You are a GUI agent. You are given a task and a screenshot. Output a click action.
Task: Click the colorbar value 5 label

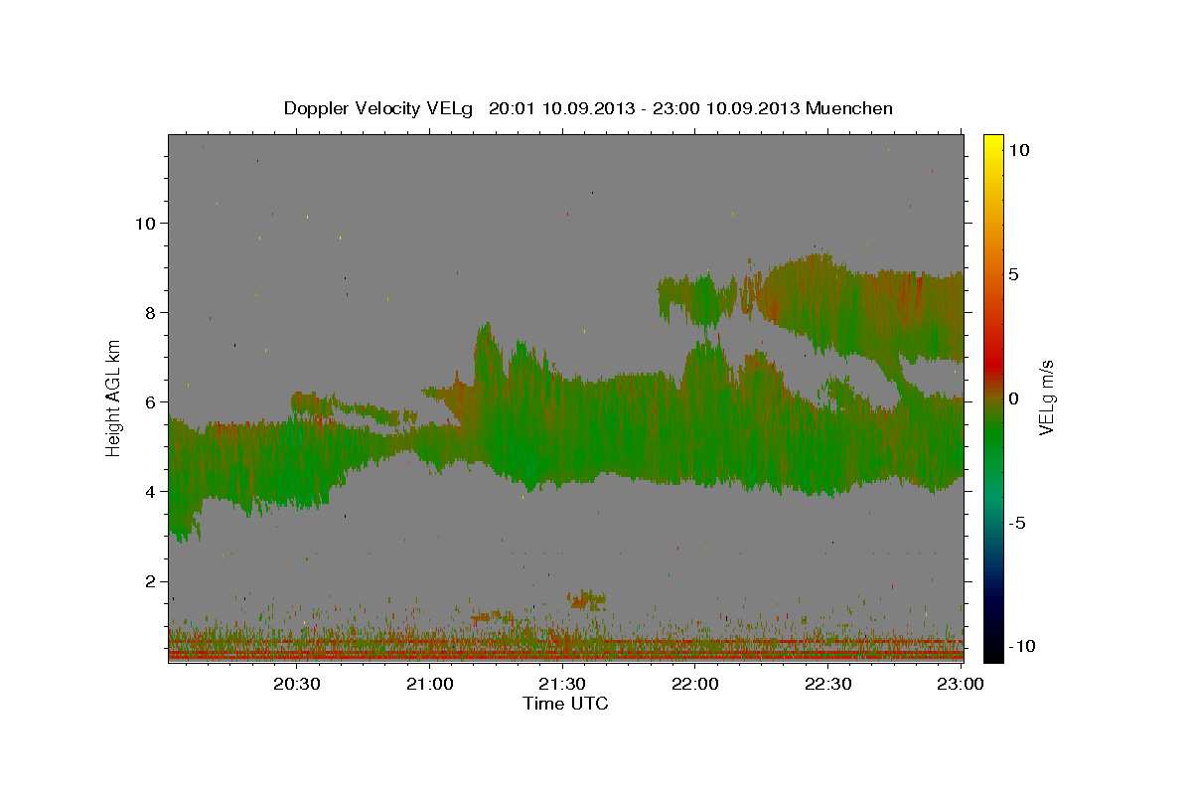[1014, 274]
